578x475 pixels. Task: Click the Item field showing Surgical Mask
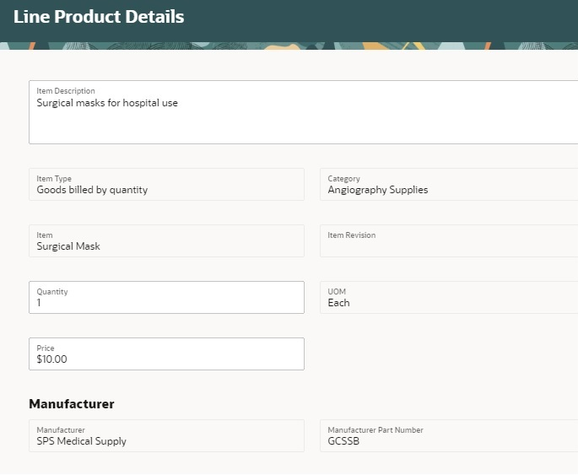point(166,240)
